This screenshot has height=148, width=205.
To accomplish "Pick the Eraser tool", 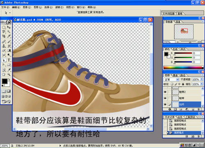I will (x=4, y=50).
